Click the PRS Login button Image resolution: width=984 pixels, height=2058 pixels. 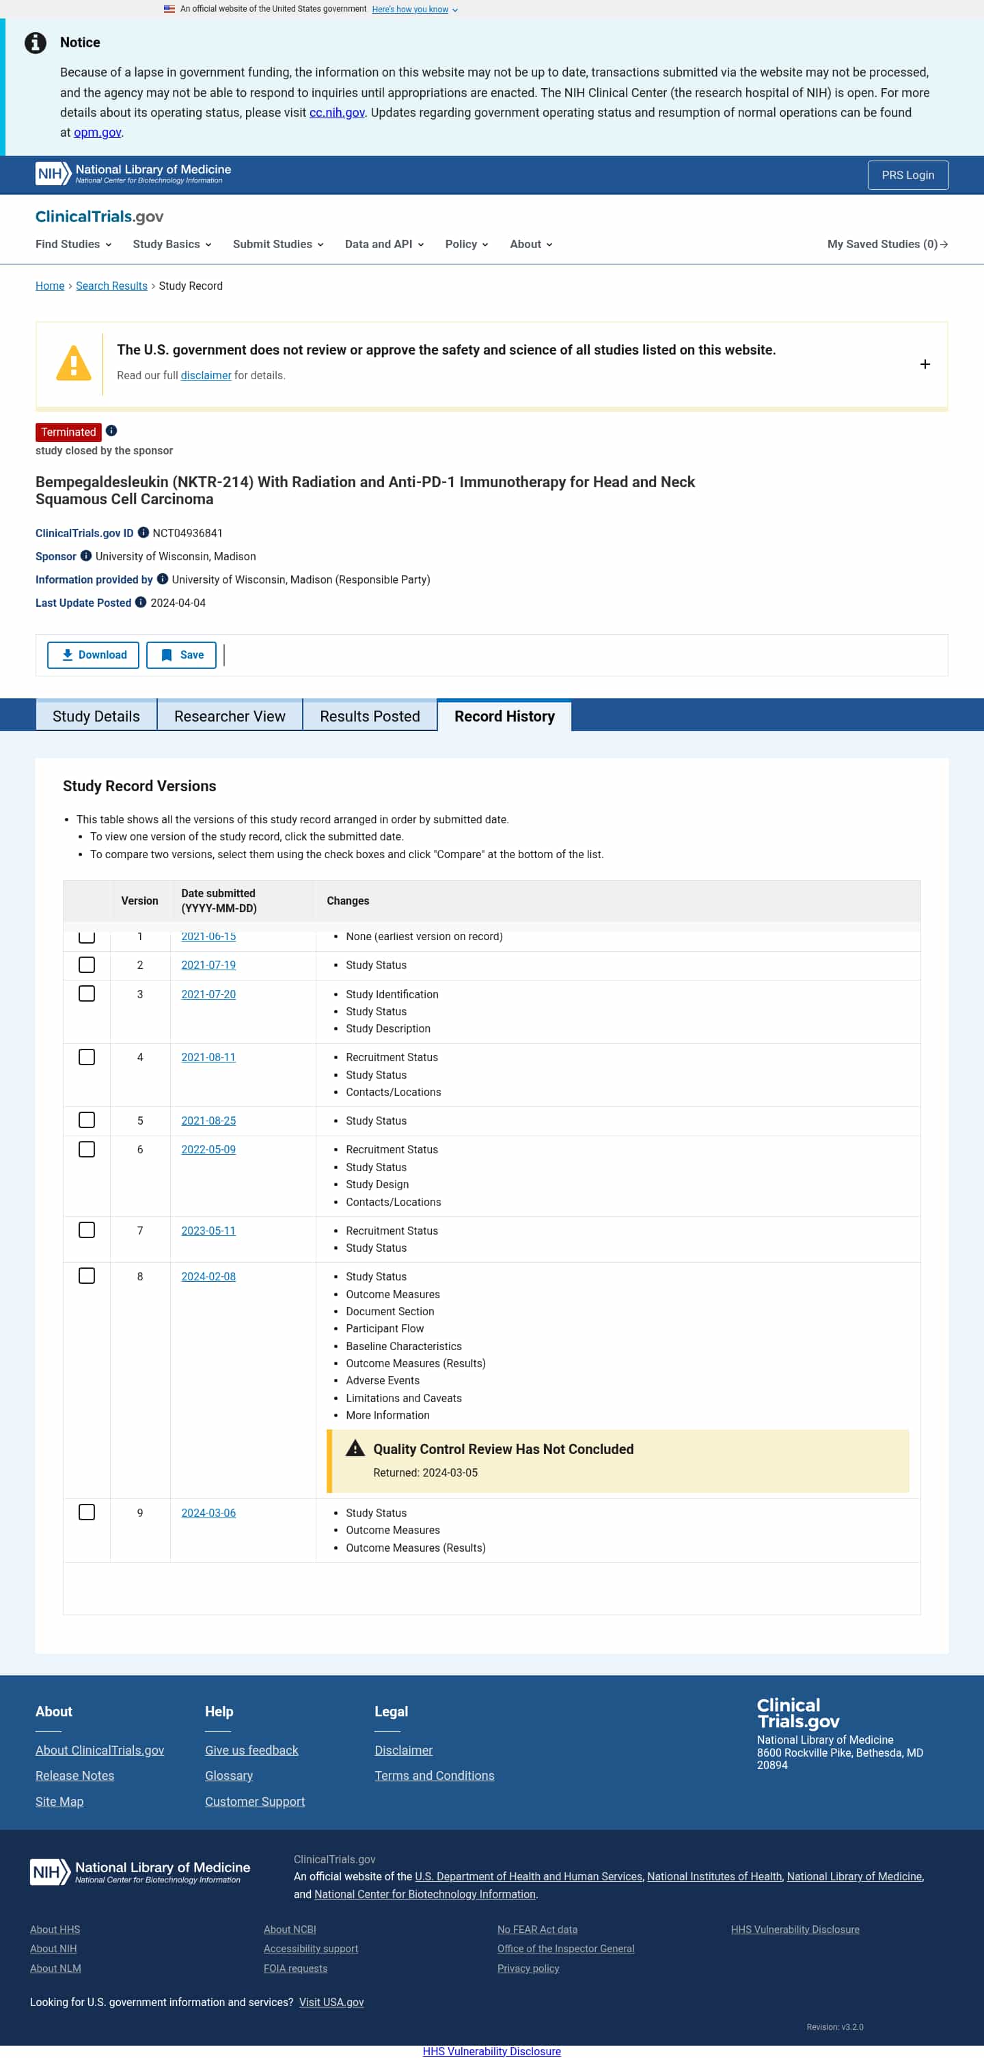click(x=908, y=175)
